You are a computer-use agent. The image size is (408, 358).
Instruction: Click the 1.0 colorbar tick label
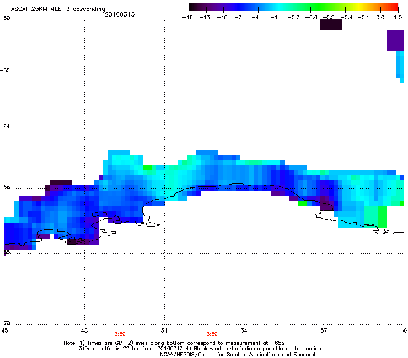pos(398,18)
